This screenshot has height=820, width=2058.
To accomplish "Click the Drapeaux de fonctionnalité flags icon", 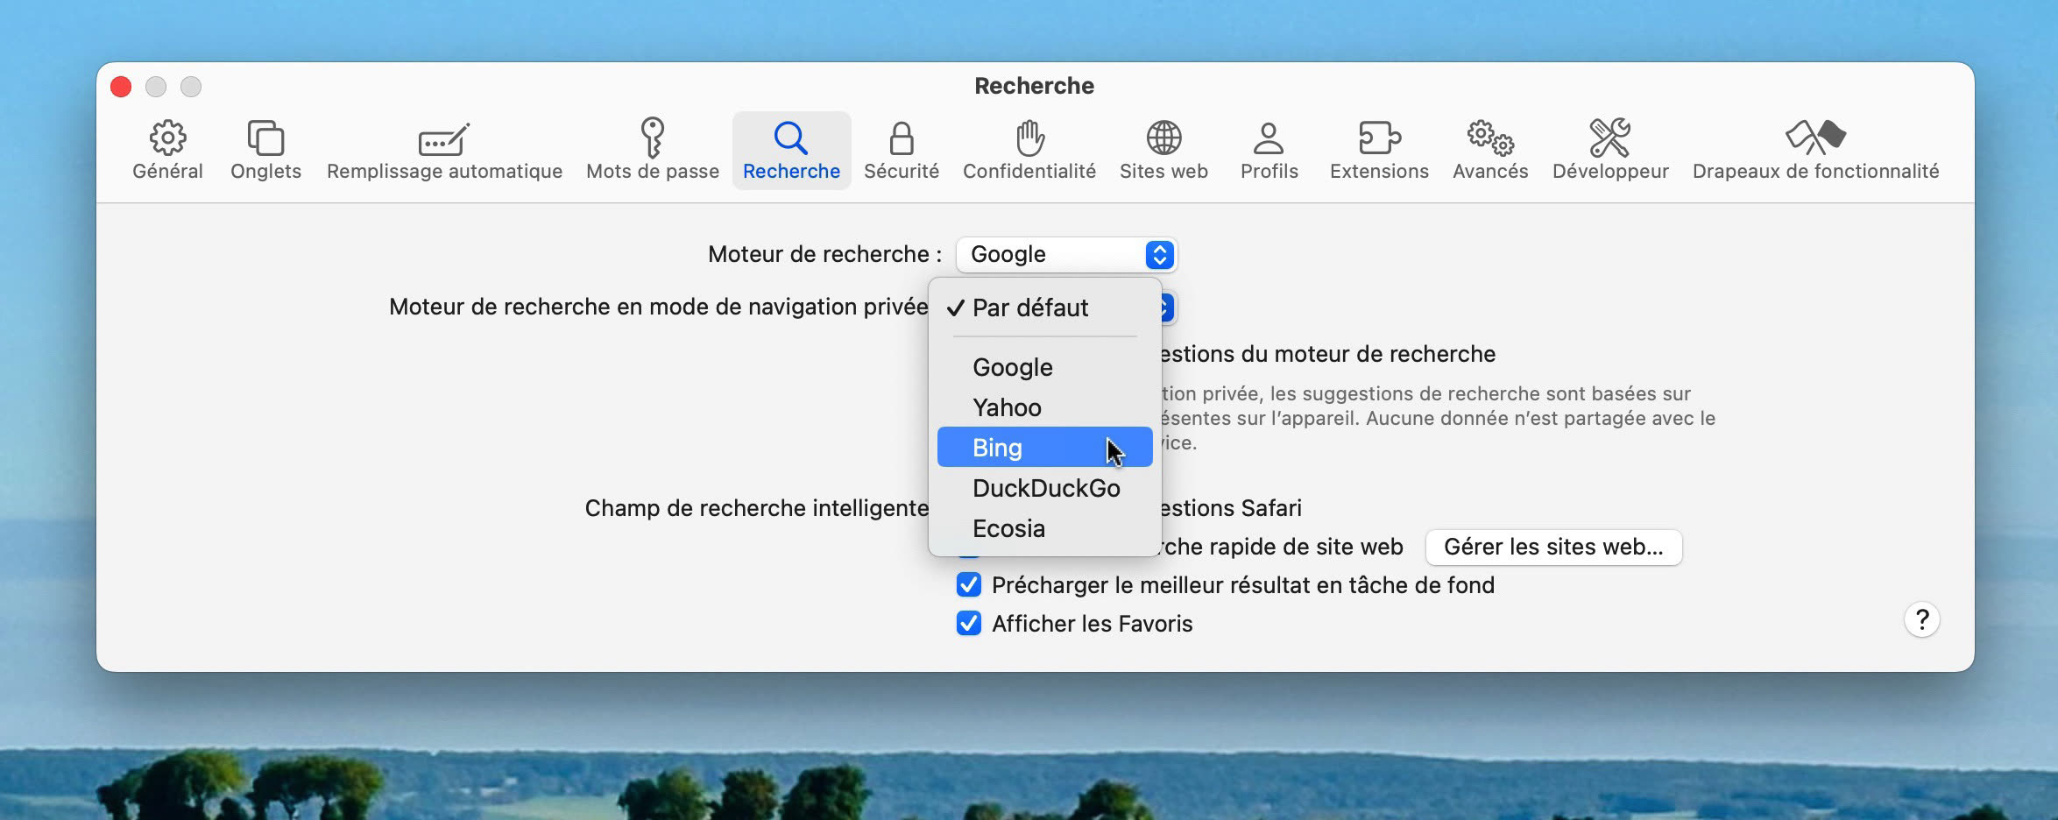I will 1814,149.
